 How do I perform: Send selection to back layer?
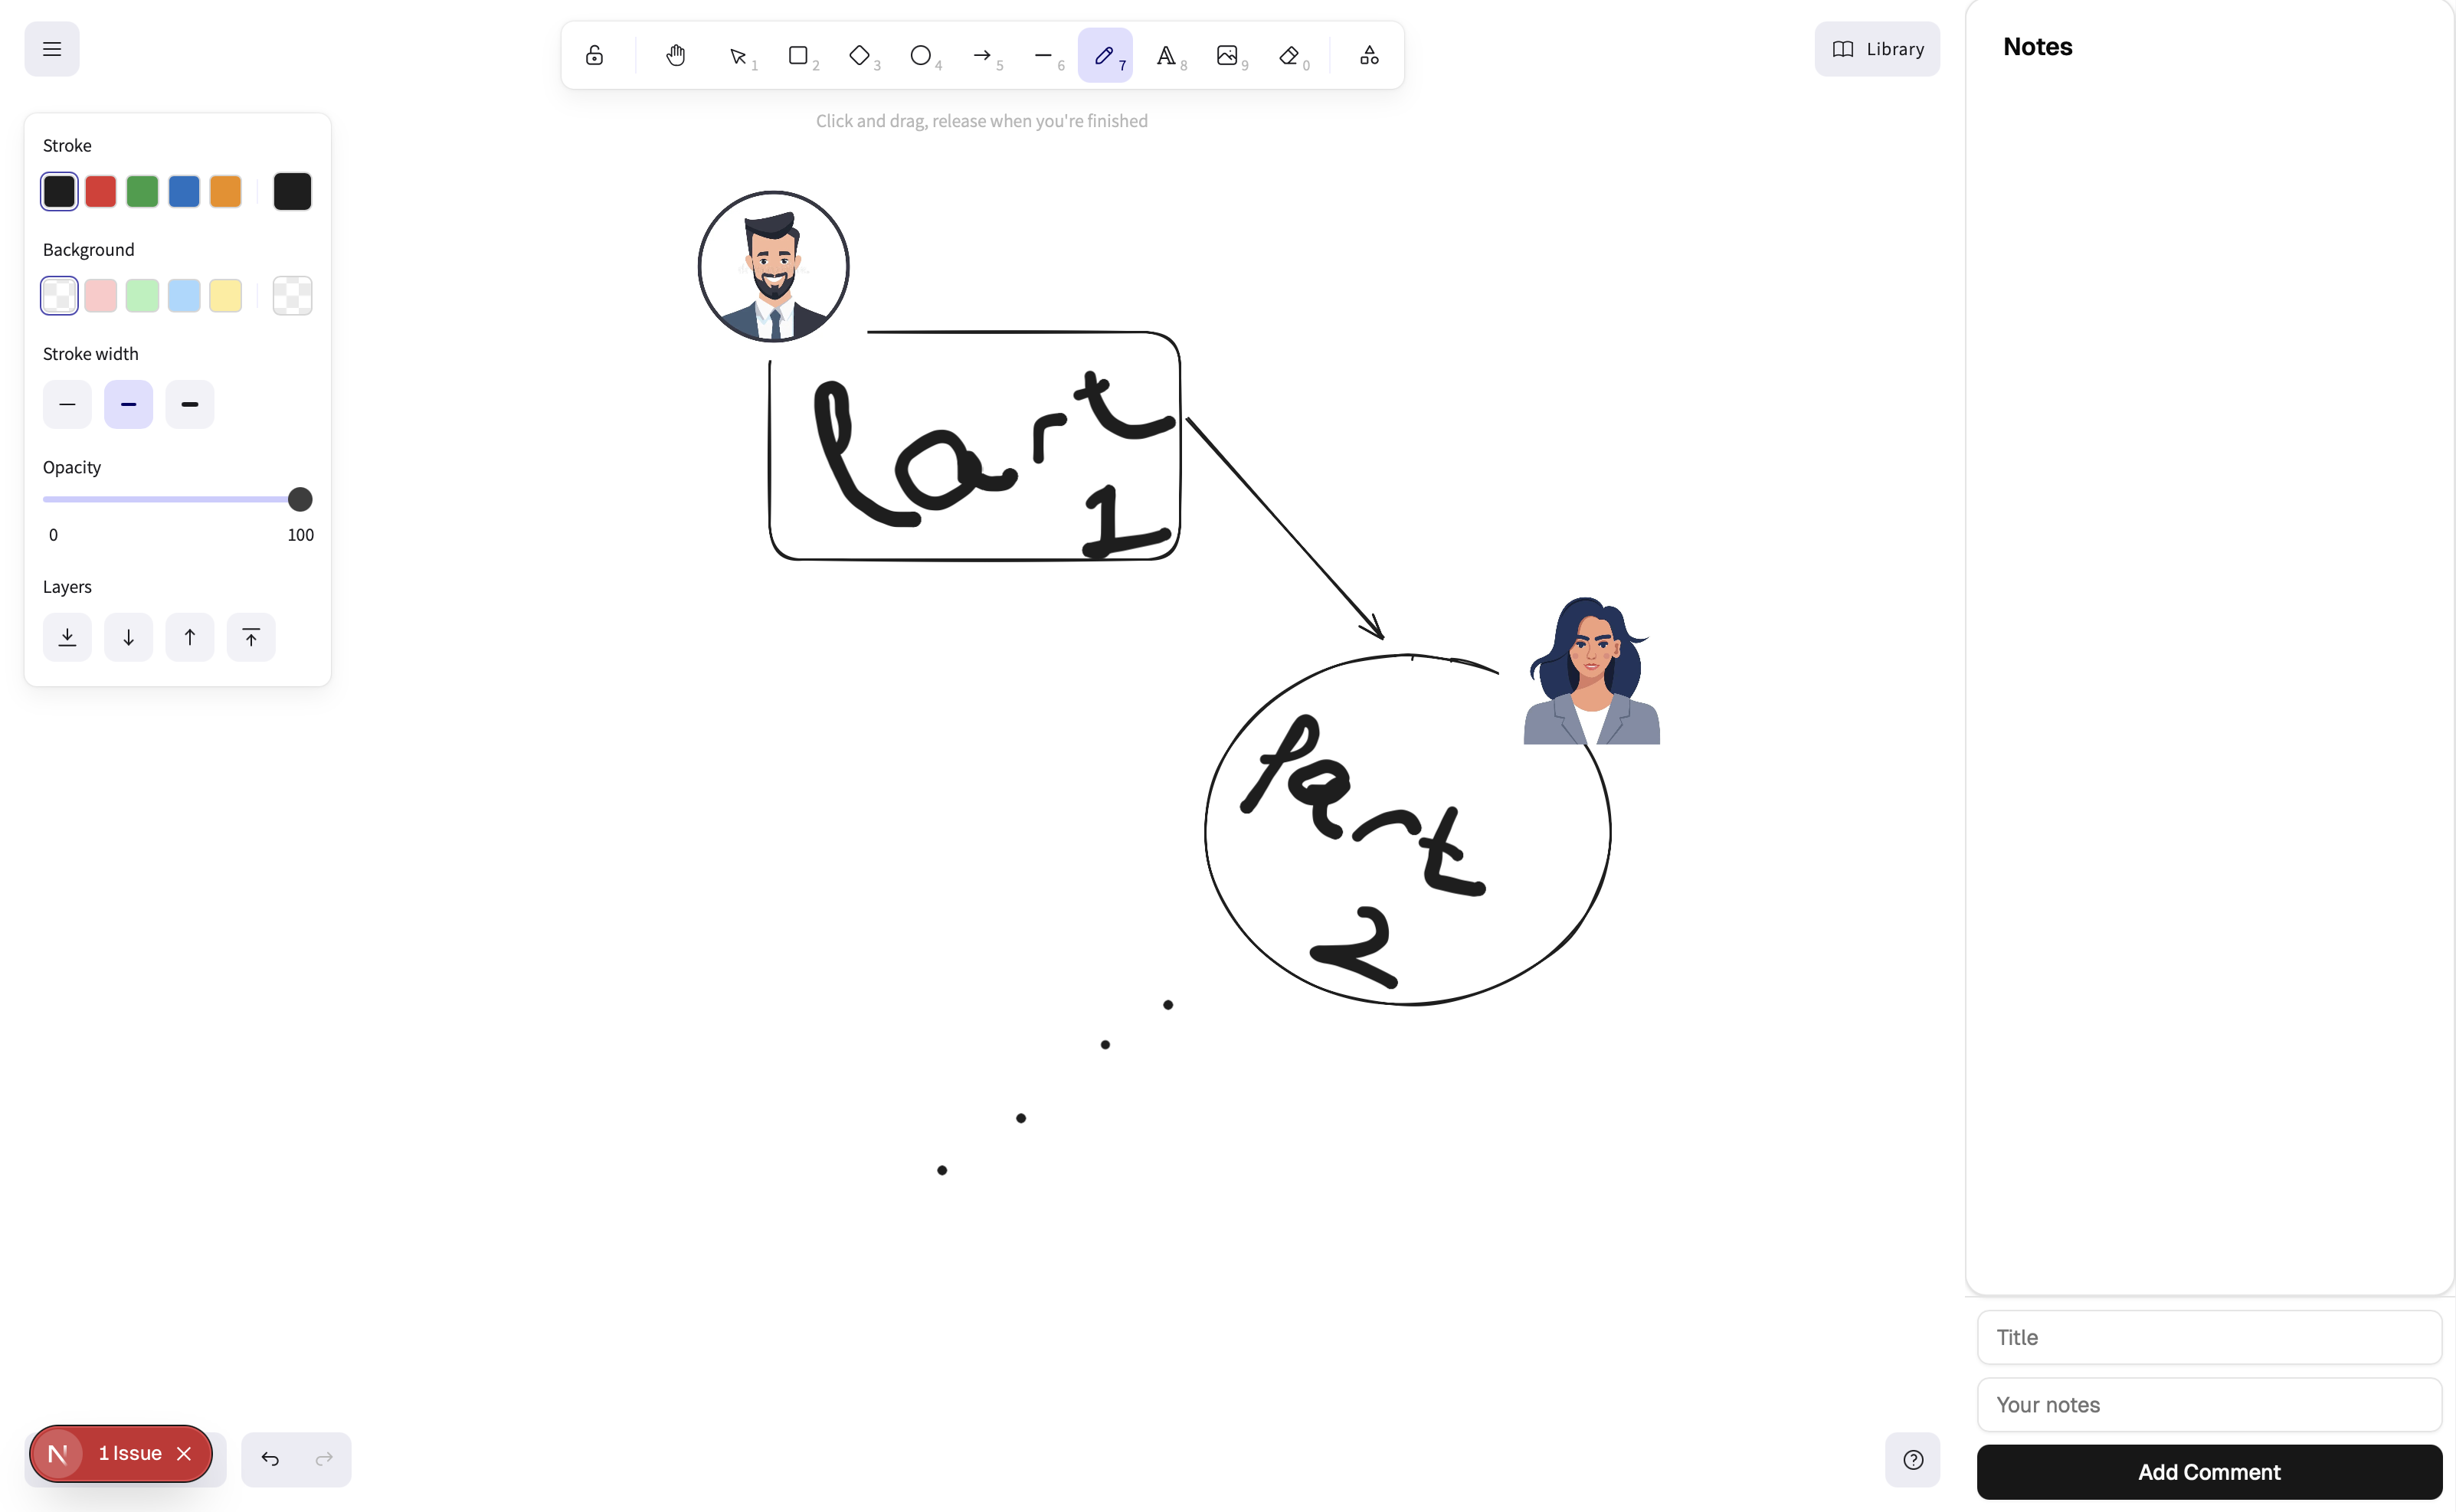67,637
